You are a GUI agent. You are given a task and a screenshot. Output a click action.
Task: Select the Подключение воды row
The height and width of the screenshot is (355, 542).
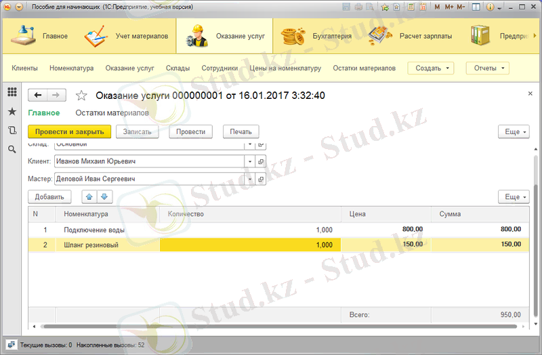pos(278,230)
